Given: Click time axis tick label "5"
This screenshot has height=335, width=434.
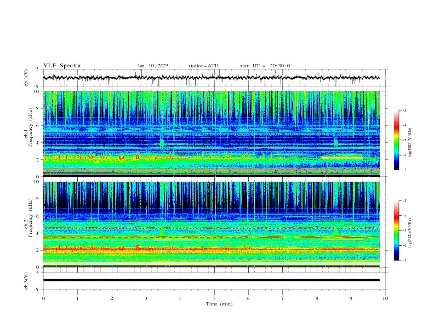Looking at the screenshot, I should 214,298.
